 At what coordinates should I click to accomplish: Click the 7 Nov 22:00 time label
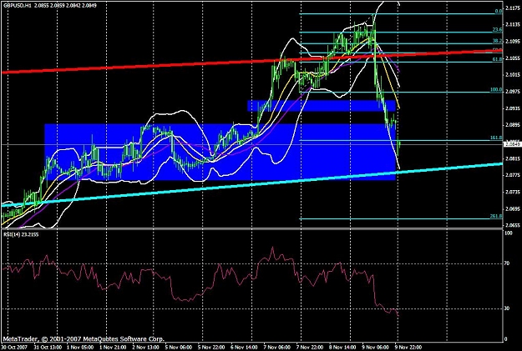pos(309,348)
